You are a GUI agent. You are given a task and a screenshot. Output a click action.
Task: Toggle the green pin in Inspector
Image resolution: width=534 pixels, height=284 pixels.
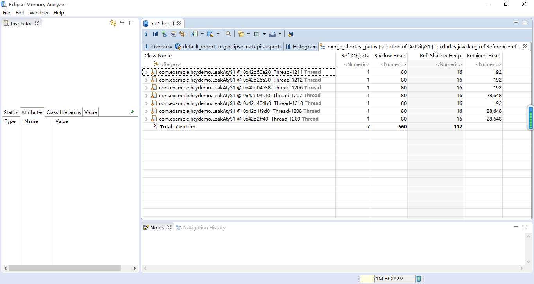click(x=132, y=112)
